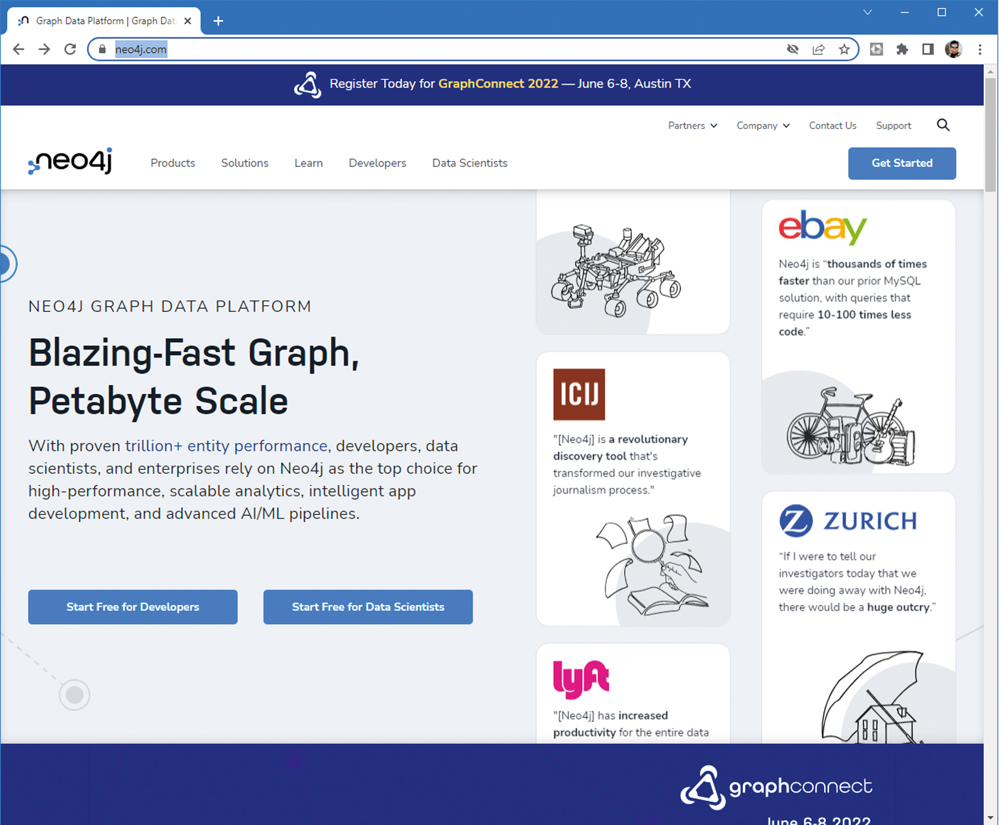Bookmark this page with the star icon
The image size is (999, 825).
(844, 49)
